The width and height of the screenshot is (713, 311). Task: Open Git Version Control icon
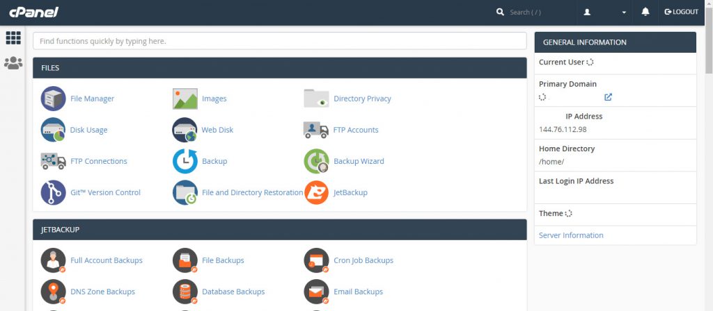click(54, 192)
